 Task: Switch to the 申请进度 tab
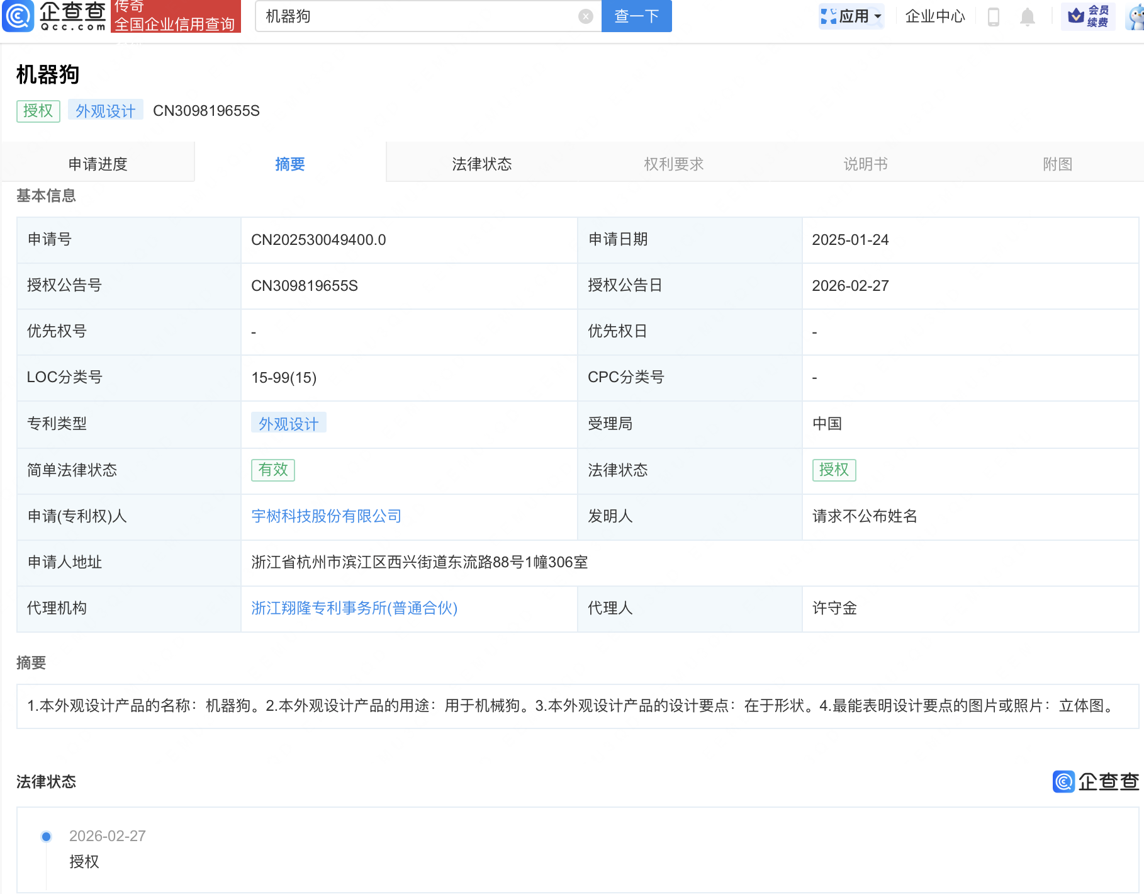point(98,164)
